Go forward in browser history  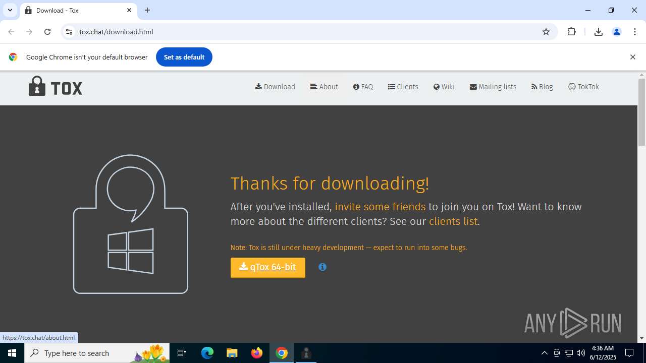[29, 32]
